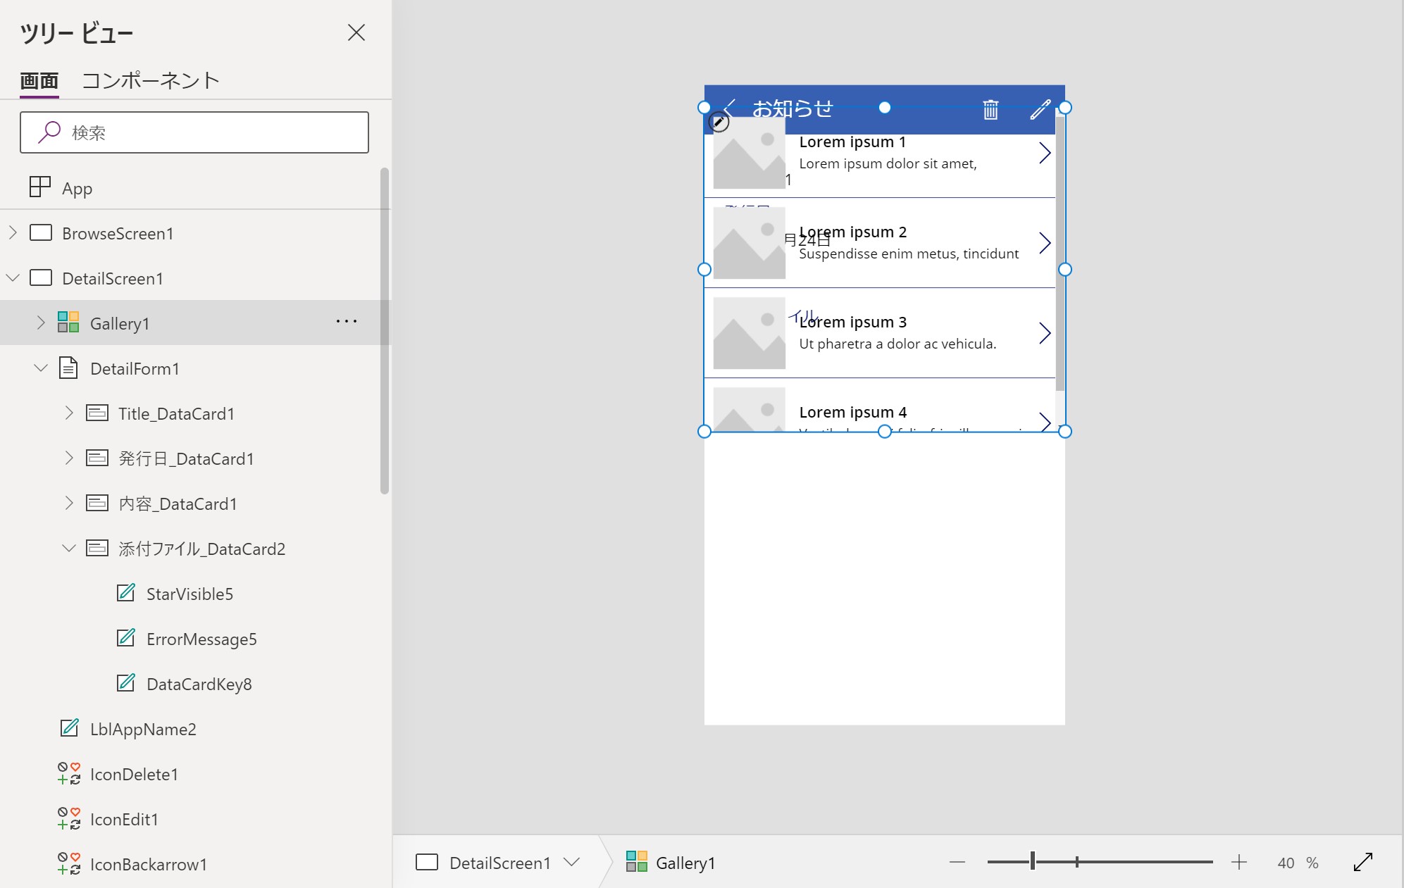
Task: Open Lorem ipsum 1 next arrow
Action: point(1045,153)
